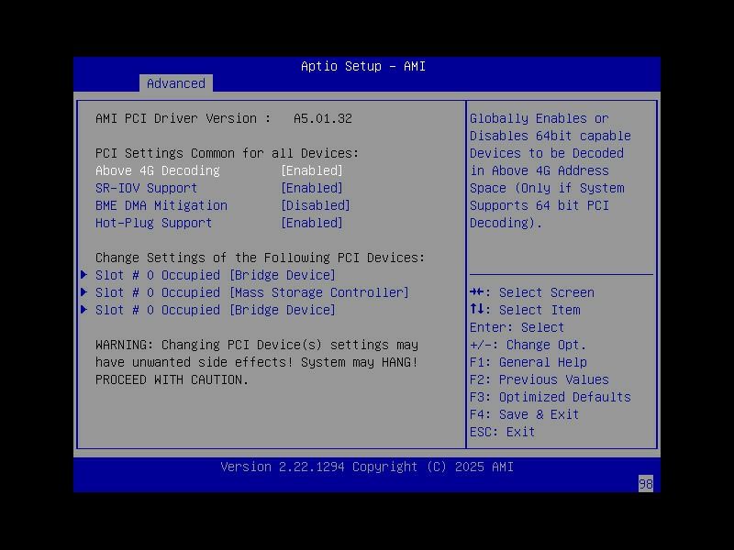
Task: Click the F2: Previous Values hint
Action: 539,379
